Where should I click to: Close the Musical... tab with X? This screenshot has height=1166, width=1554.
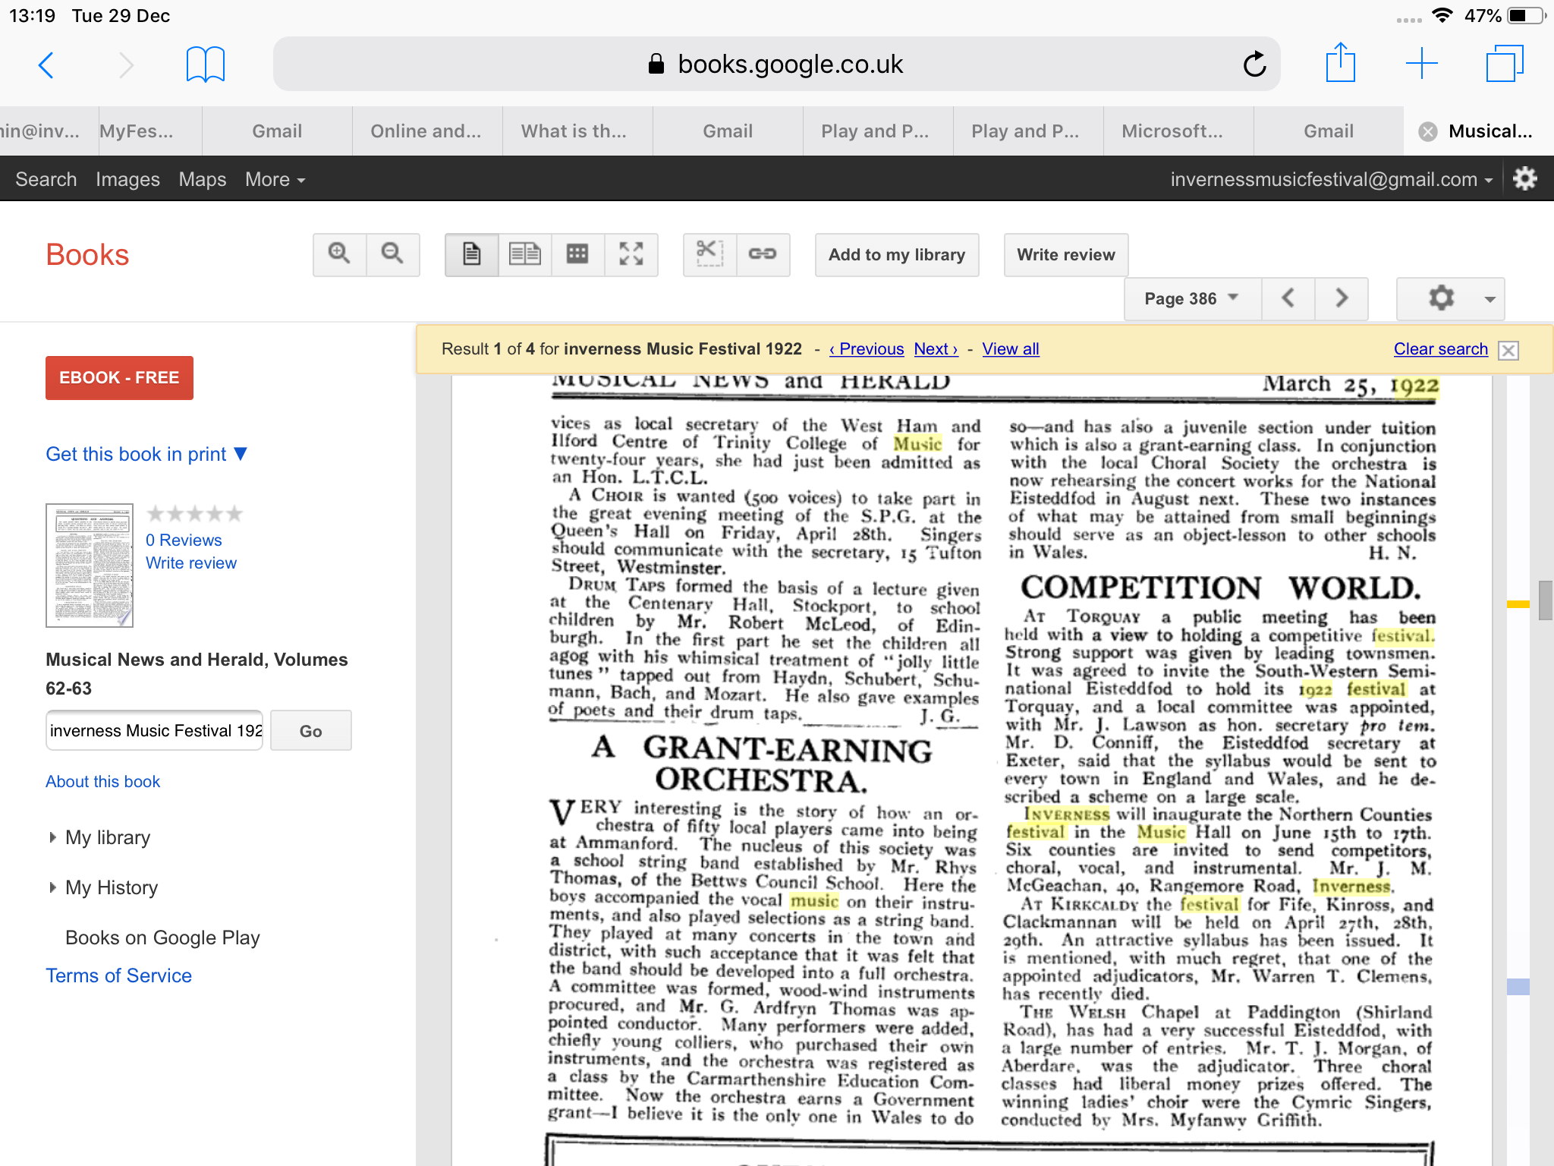(1428, 131)
